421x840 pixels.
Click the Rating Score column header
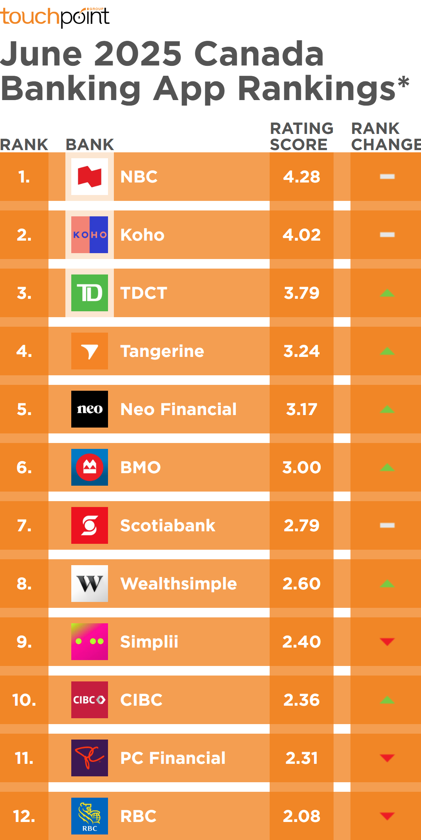[x=302, y=137]
